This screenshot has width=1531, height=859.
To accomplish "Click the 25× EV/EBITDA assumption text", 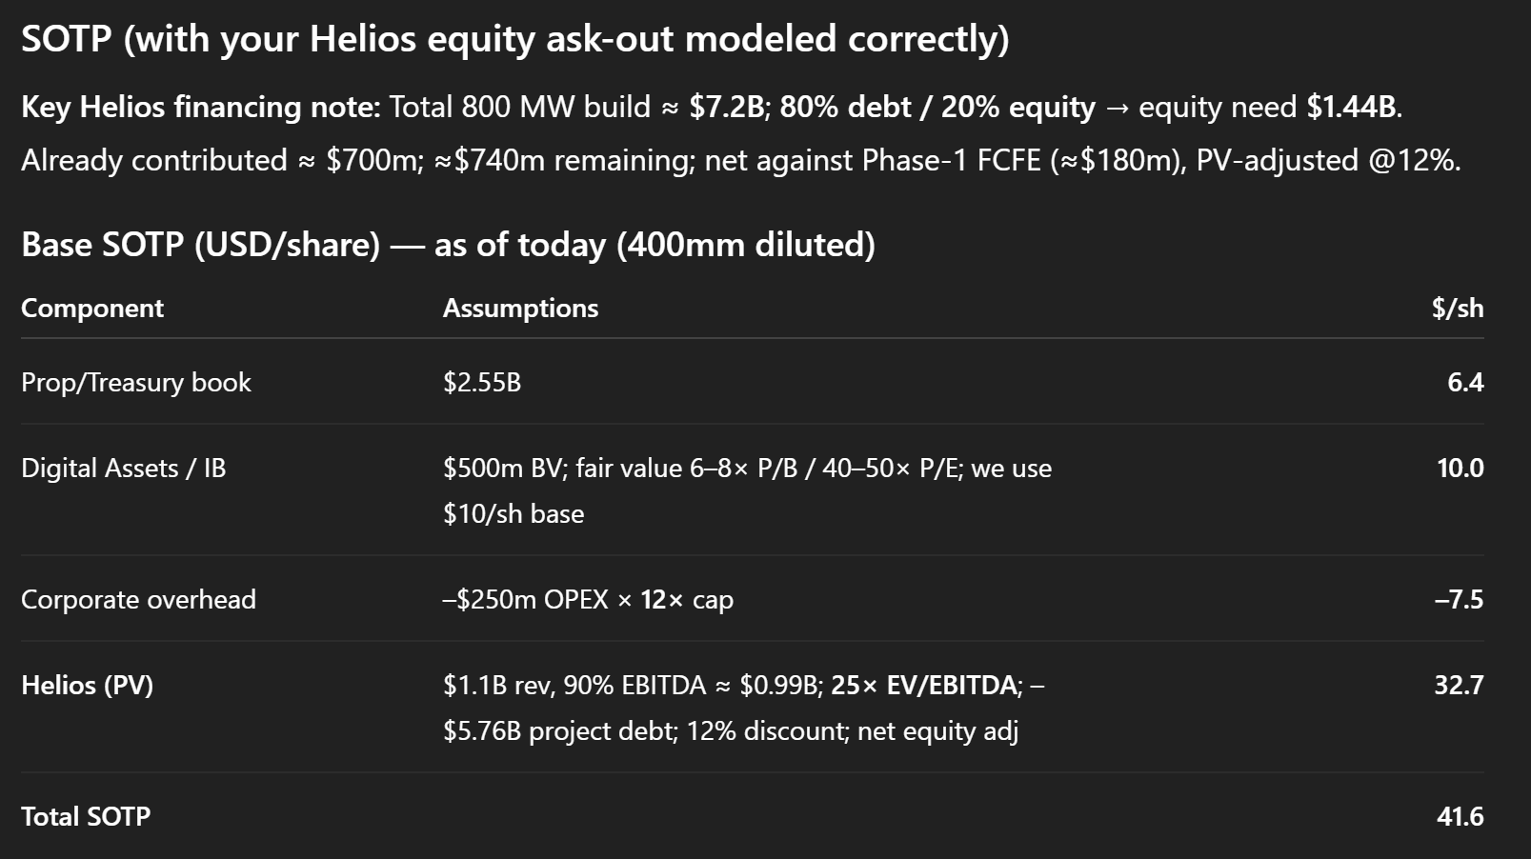I will [x=923, y=685].
